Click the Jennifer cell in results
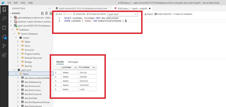The height and width of the screenshot is (107, 226). [x=87, y=85]
